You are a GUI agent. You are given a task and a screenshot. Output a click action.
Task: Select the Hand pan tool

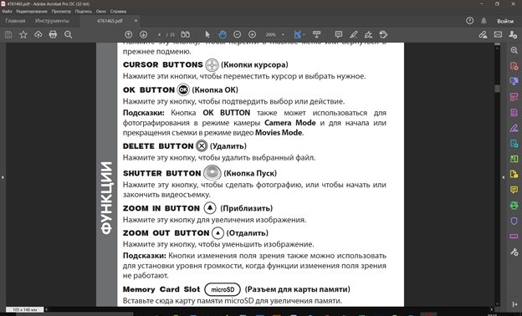tap(223, 34)
